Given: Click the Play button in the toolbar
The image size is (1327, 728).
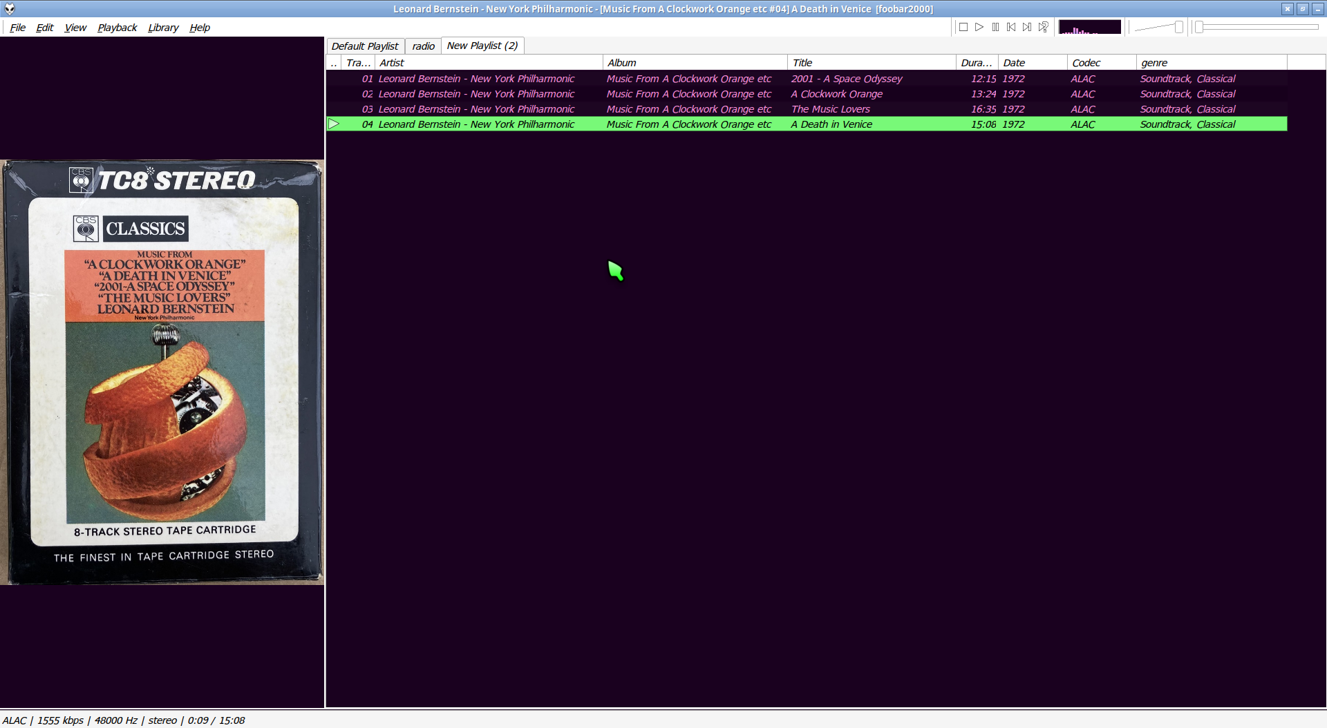Looking at the screenshot, I should click(x=979, y=27).
